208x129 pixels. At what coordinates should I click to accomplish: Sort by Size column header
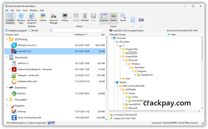pyautogui.click(x=100, y=35)
